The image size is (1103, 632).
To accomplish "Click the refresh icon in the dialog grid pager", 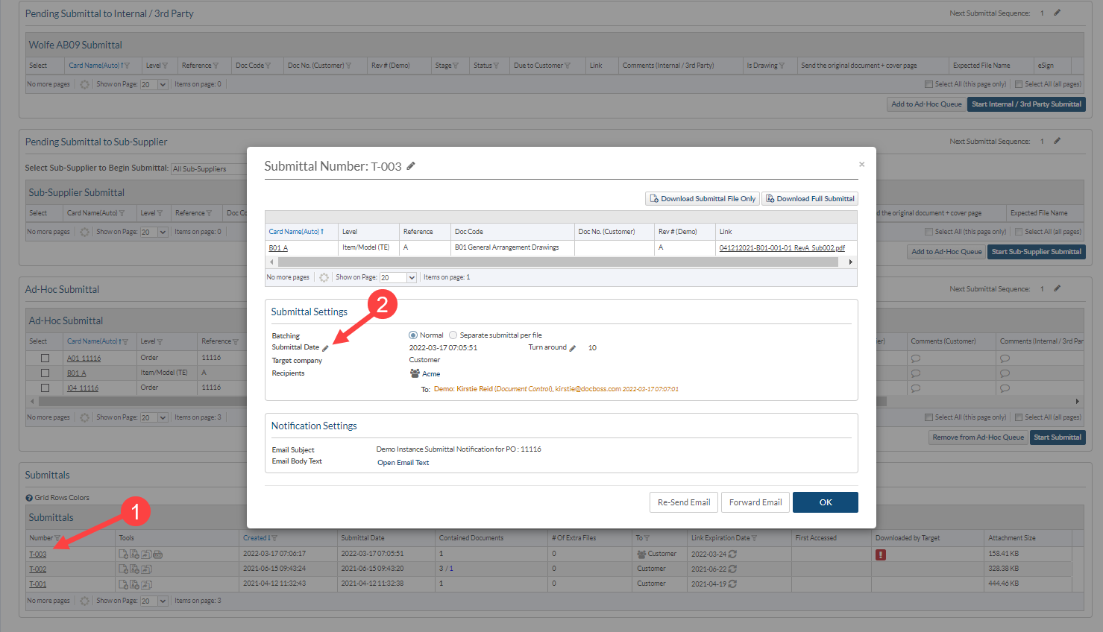I will [324, 277].
